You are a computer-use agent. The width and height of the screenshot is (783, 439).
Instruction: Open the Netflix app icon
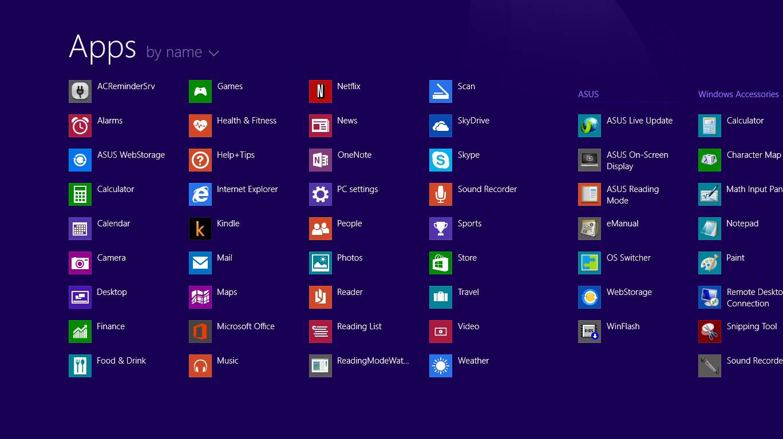pos(321,91)
